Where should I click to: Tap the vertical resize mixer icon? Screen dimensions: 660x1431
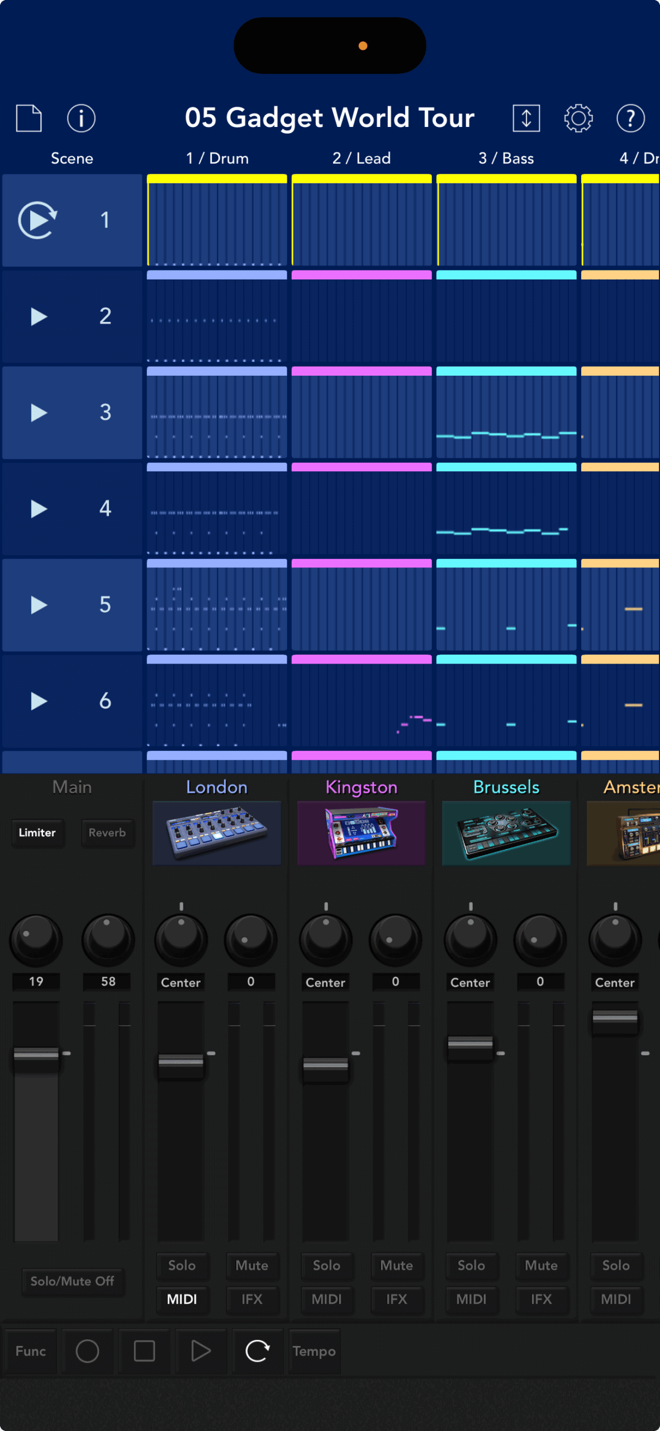click(x=526, y=118)
